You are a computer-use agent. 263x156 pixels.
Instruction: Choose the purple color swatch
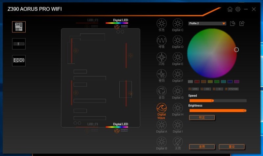point(237,81)
